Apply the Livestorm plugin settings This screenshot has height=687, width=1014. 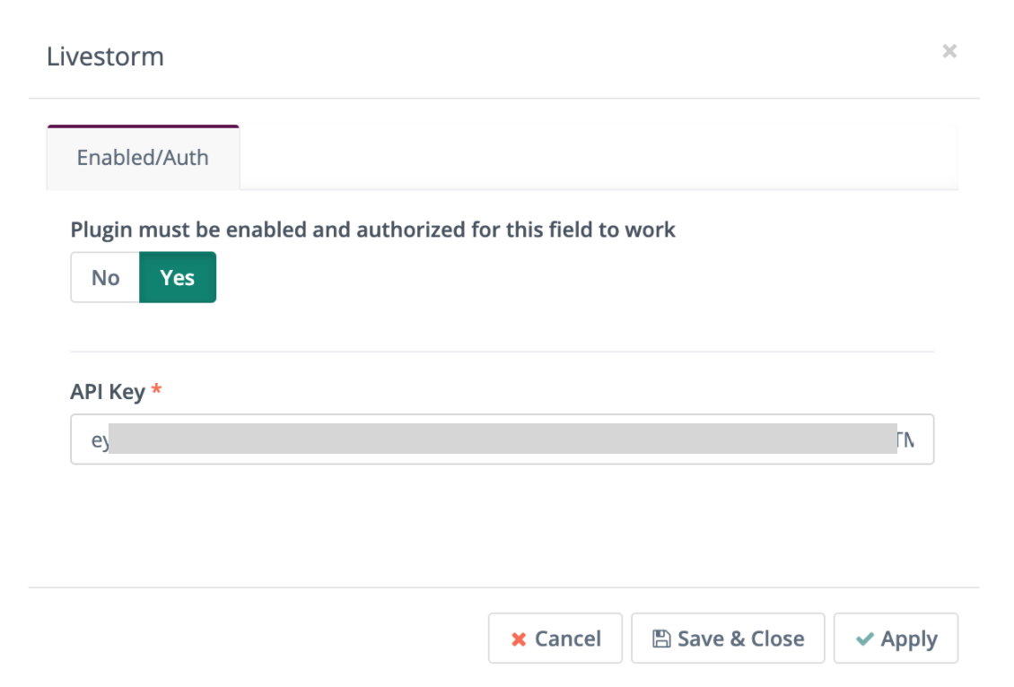896,639
